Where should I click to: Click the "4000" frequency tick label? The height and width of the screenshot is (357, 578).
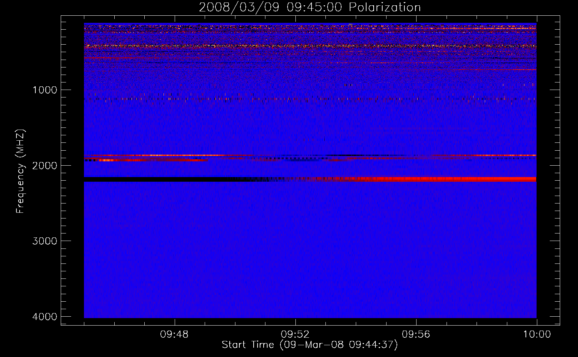click(45, 317)
